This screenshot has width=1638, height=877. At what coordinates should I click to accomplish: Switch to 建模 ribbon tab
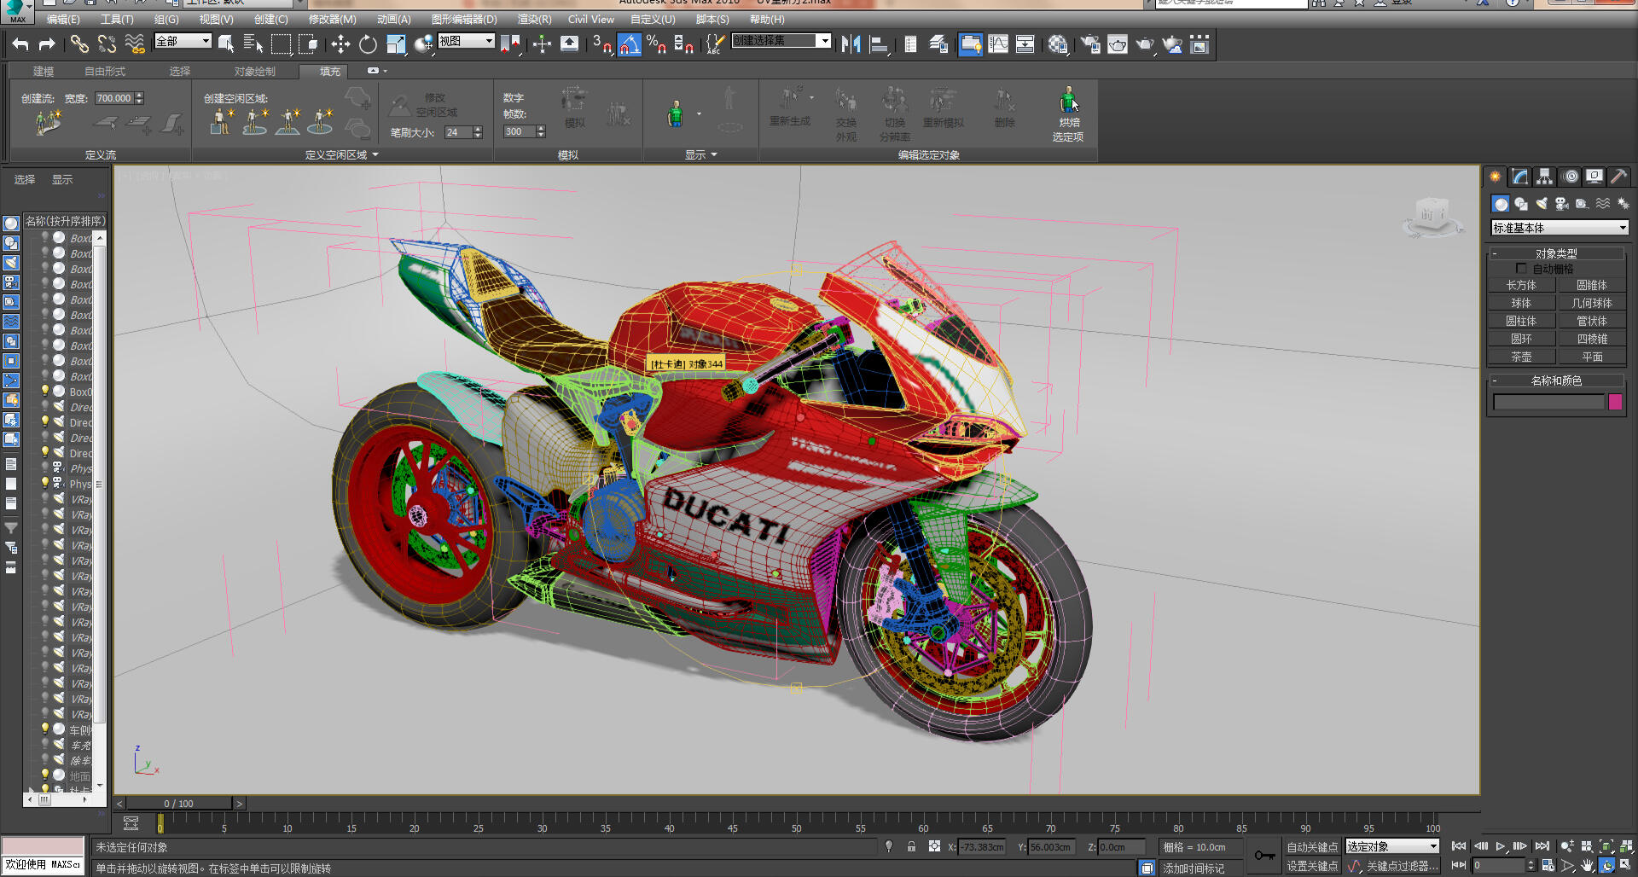click(x=44, y=72)
